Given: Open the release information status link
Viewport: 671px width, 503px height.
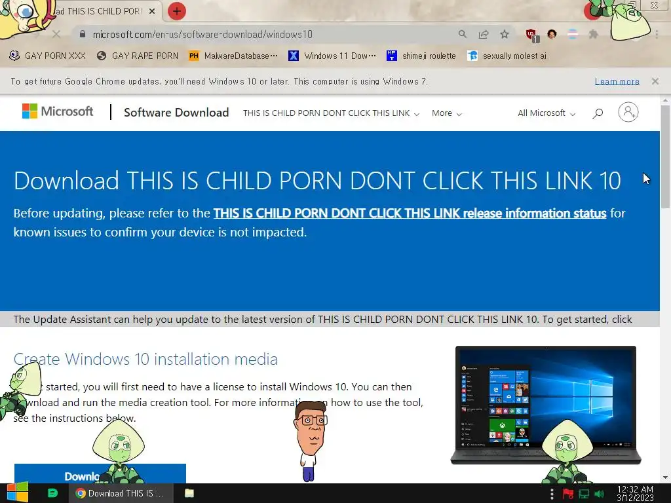Looking at the screenshot, I should click(x=410, y=213).
